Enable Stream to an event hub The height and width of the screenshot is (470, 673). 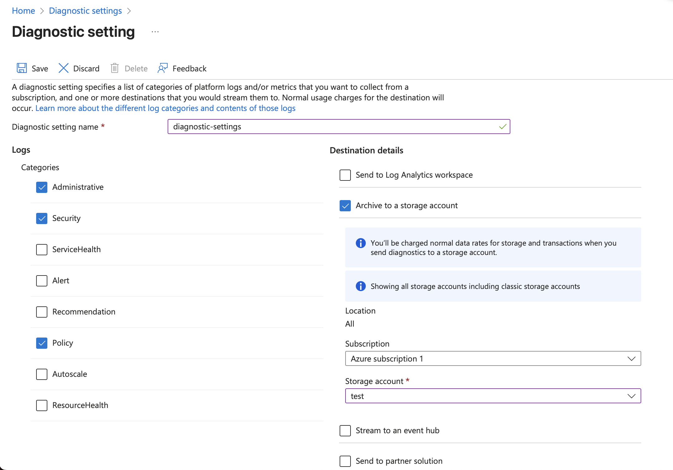tap(345, 431)
